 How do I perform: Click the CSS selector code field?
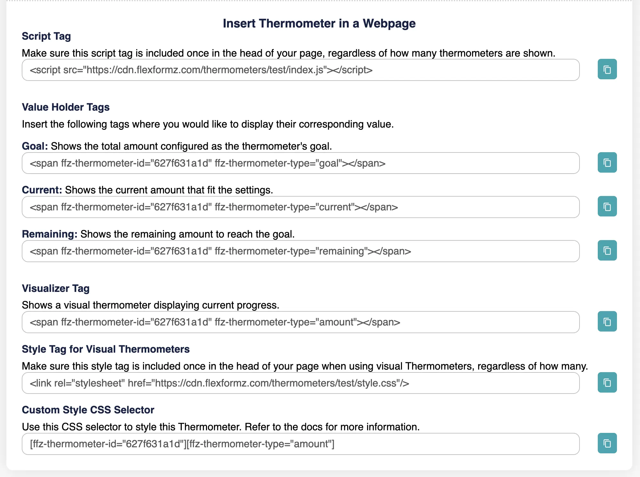pos(300,444)
